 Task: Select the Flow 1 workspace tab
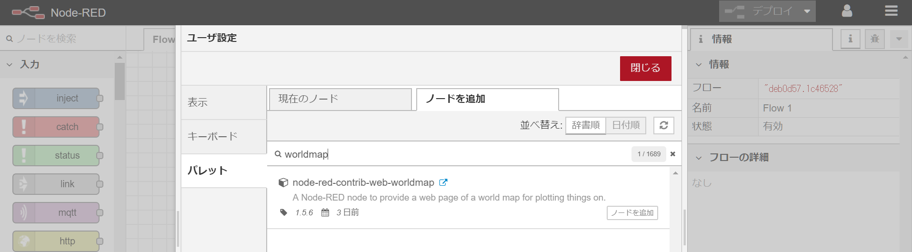click(160, 40)
